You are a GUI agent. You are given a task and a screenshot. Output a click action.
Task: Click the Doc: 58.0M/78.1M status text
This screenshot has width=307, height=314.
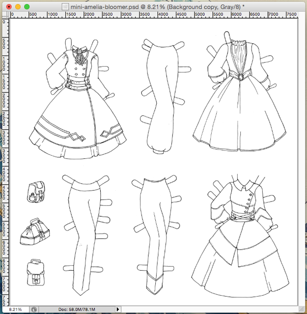[x=77, y=310]
